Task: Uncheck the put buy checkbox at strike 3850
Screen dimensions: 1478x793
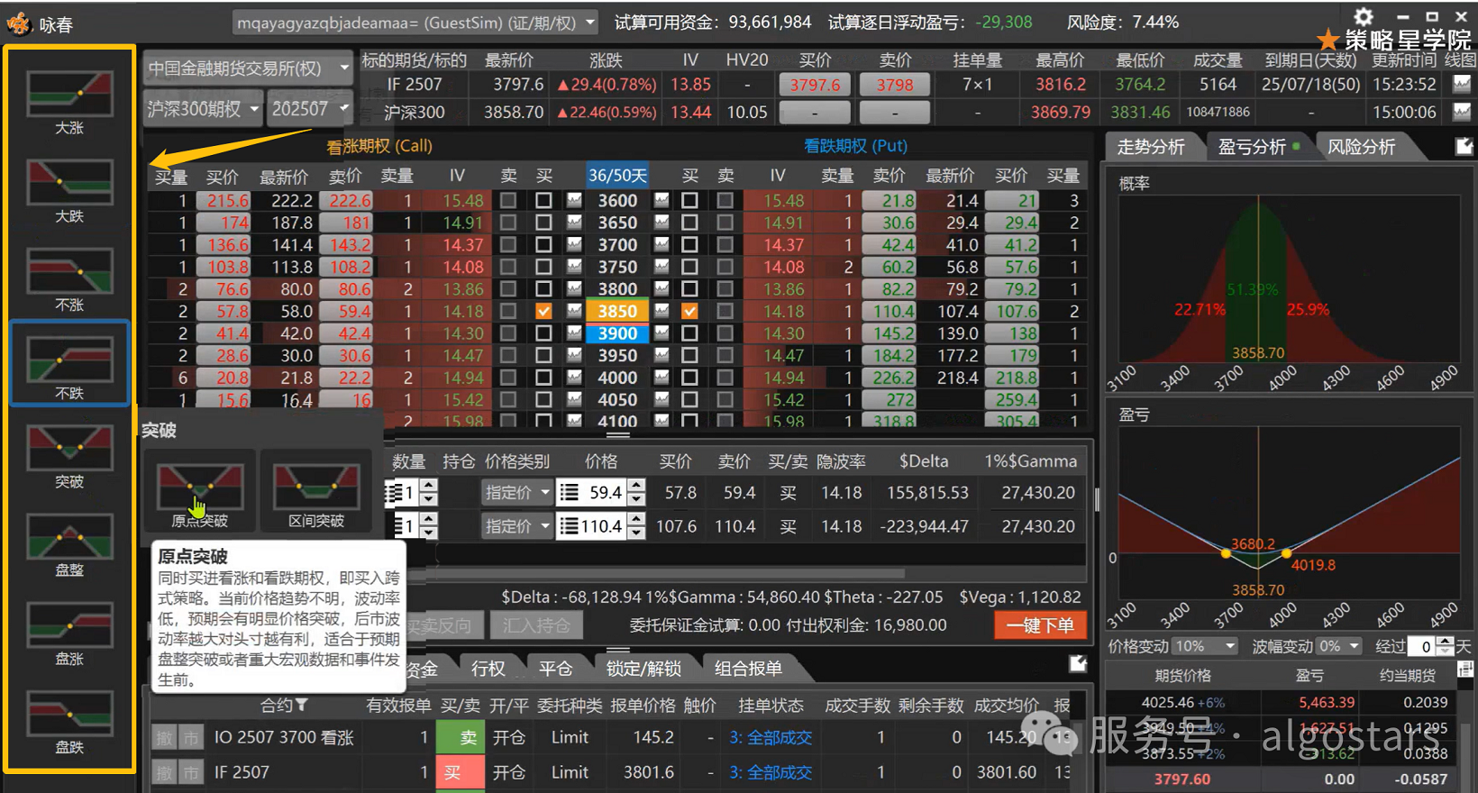Action: coord(689,311)
